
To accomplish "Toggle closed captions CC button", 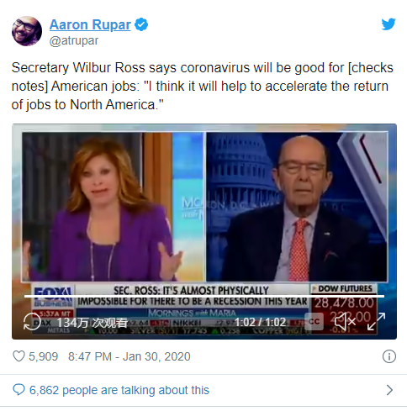I will pos(314,322).
